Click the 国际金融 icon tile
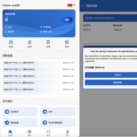 tap(7, 122)
